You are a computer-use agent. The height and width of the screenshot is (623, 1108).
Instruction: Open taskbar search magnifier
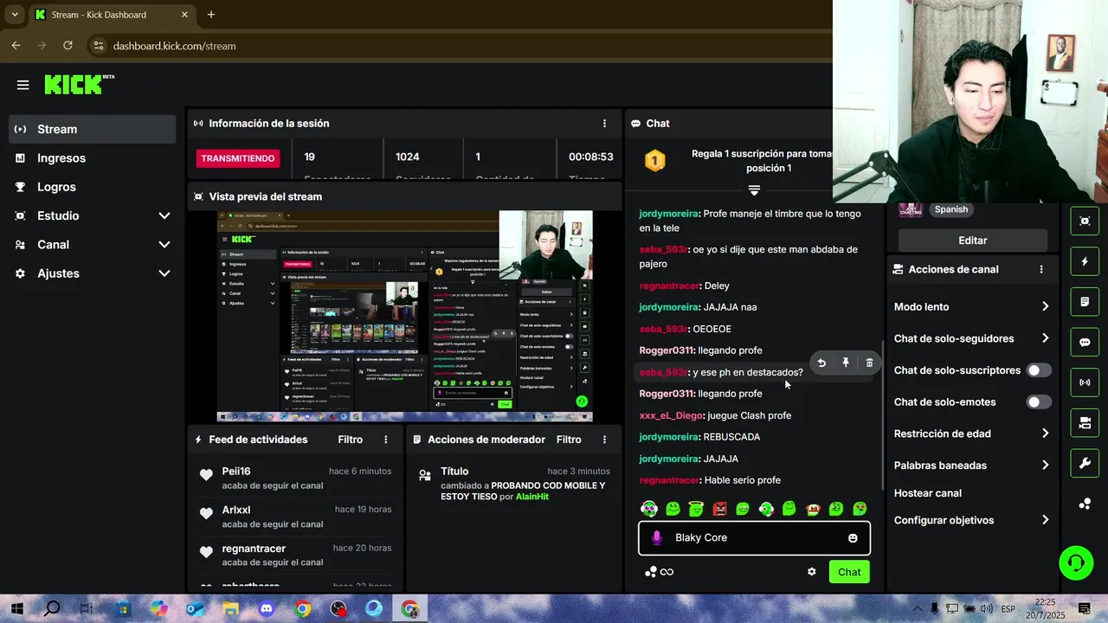52,609
